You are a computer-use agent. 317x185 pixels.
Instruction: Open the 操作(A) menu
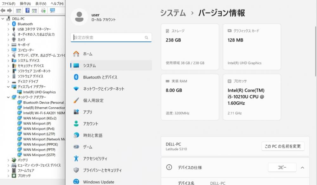pyautogui.click(x=25, y=3)
